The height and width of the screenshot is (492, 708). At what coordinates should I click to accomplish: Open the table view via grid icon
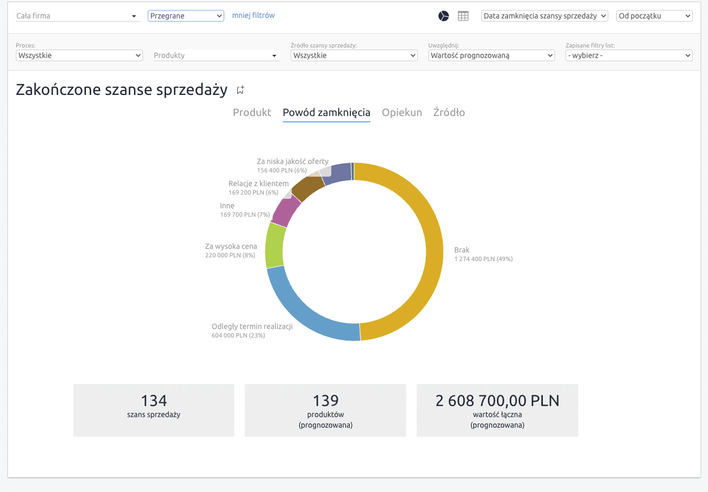tap(463, 16)
